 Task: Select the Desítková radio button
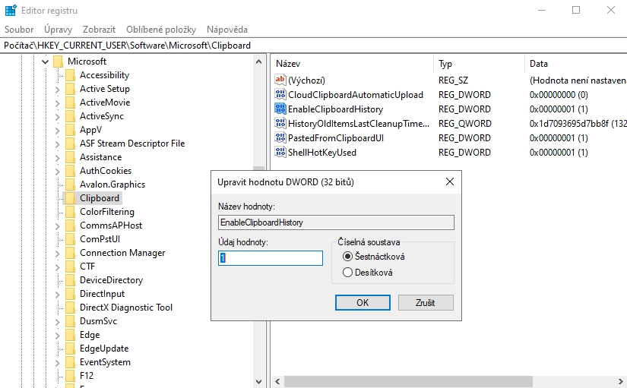click(347, 273)
